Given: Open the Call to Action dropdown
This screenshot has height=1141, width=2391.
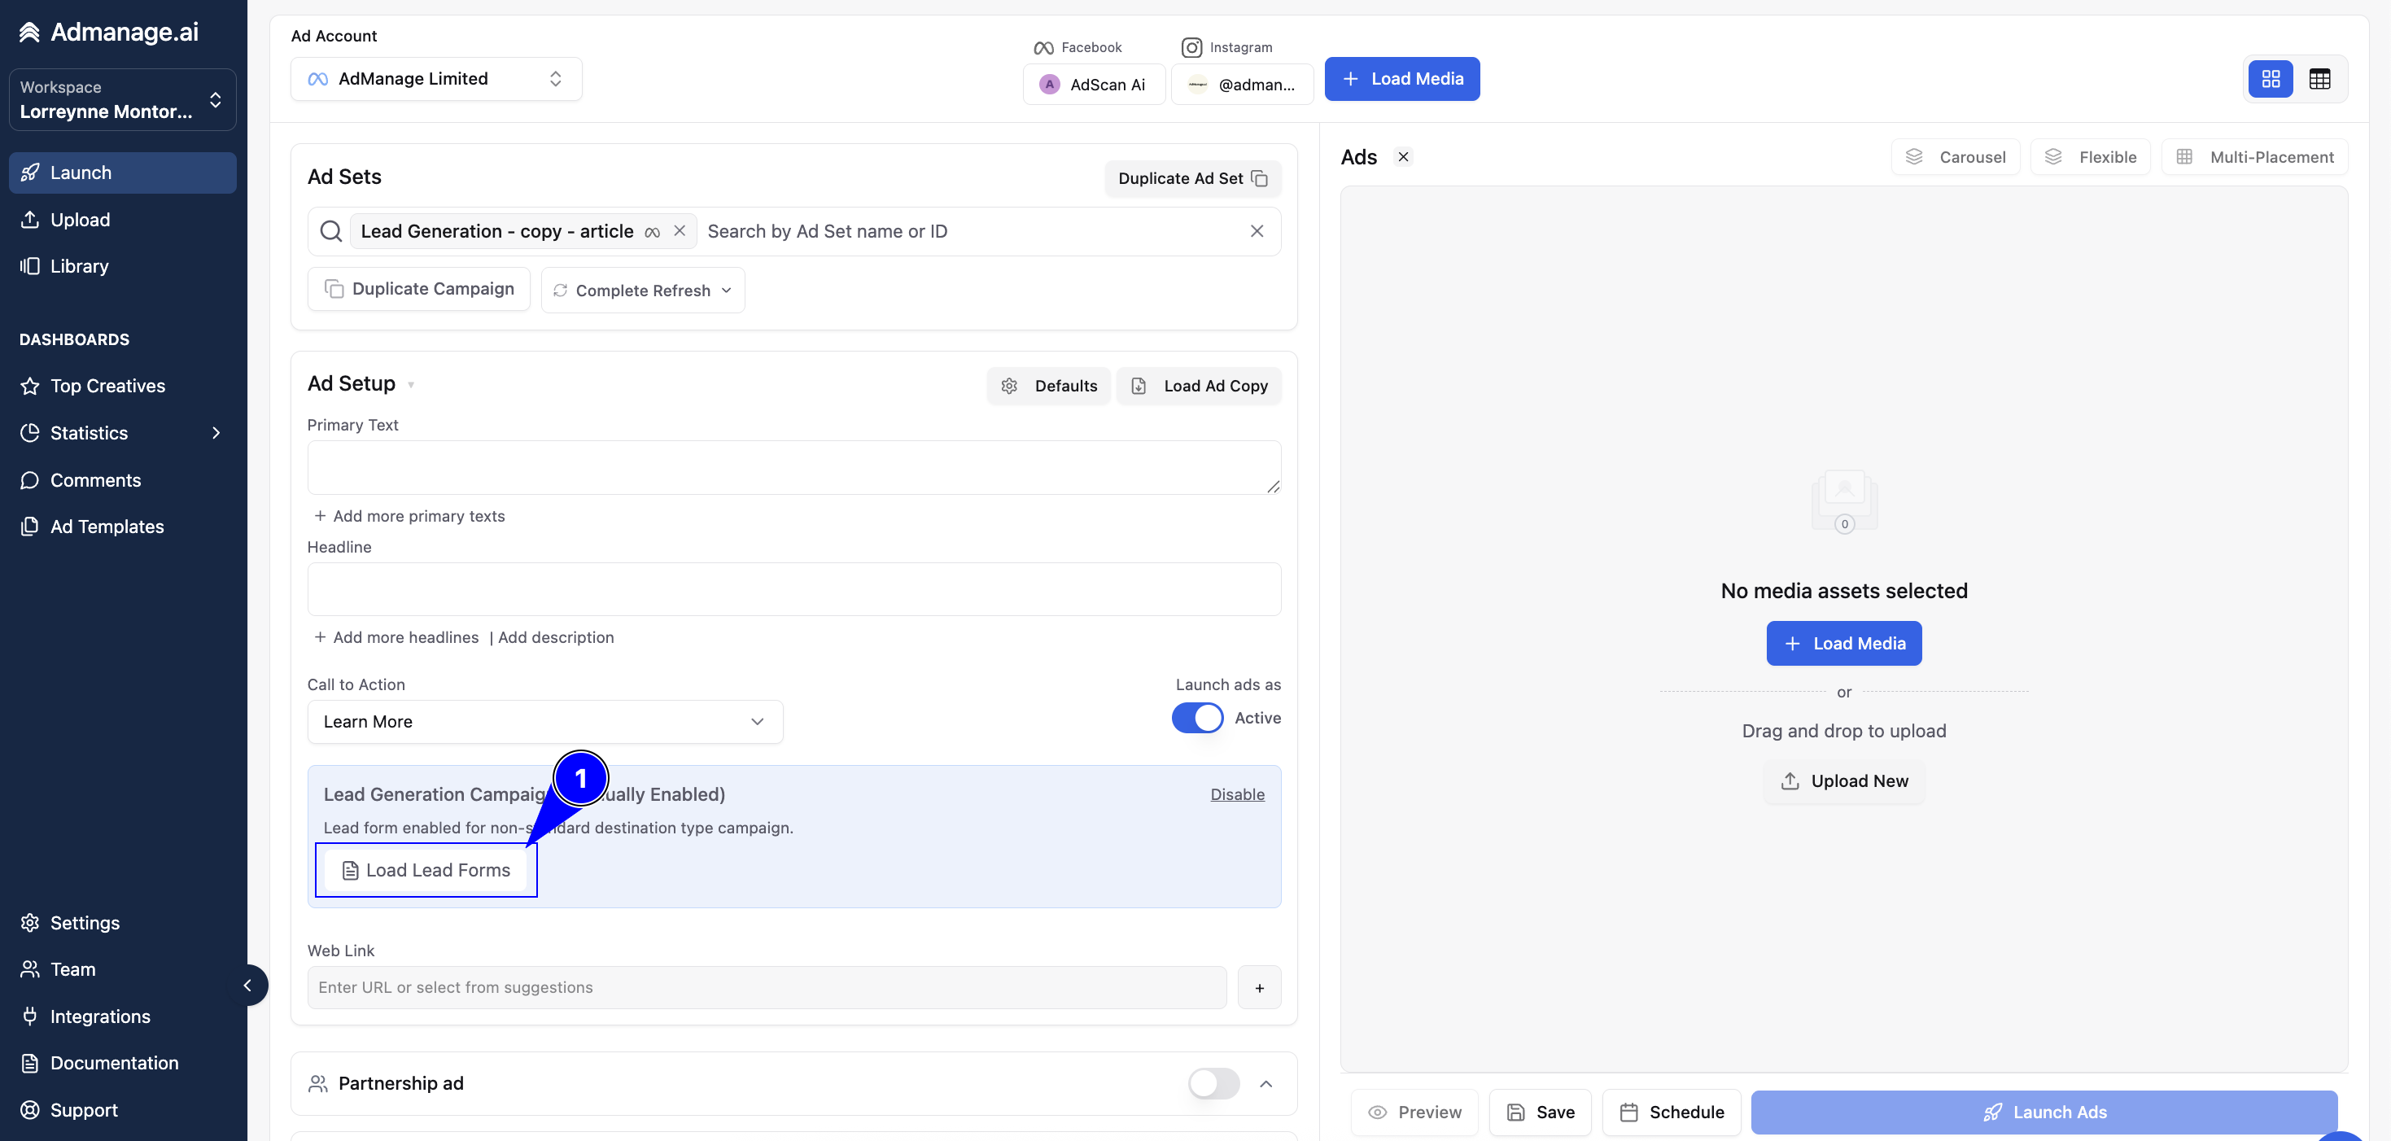Looking at the screenshot, I should 544,721.
